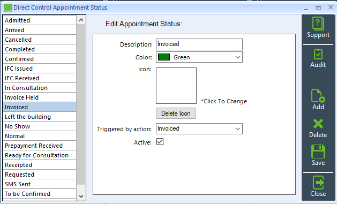Save the appointment status changes
The height and width of the screenshot is (205, 337).
[318, 155]
